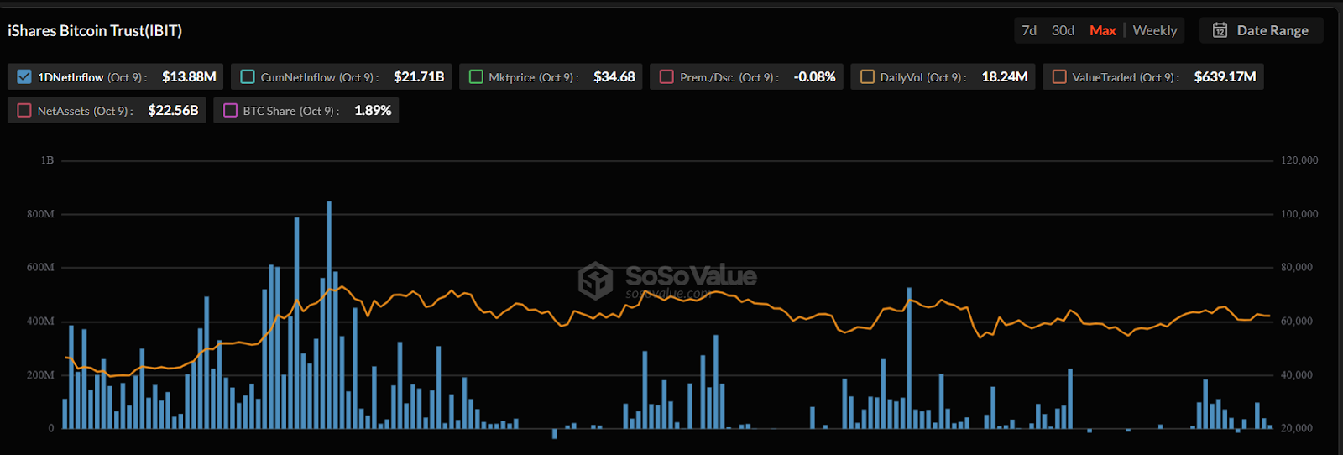Switch to the 7d range tab
1343x455 pixels.
pos(1029,30)
